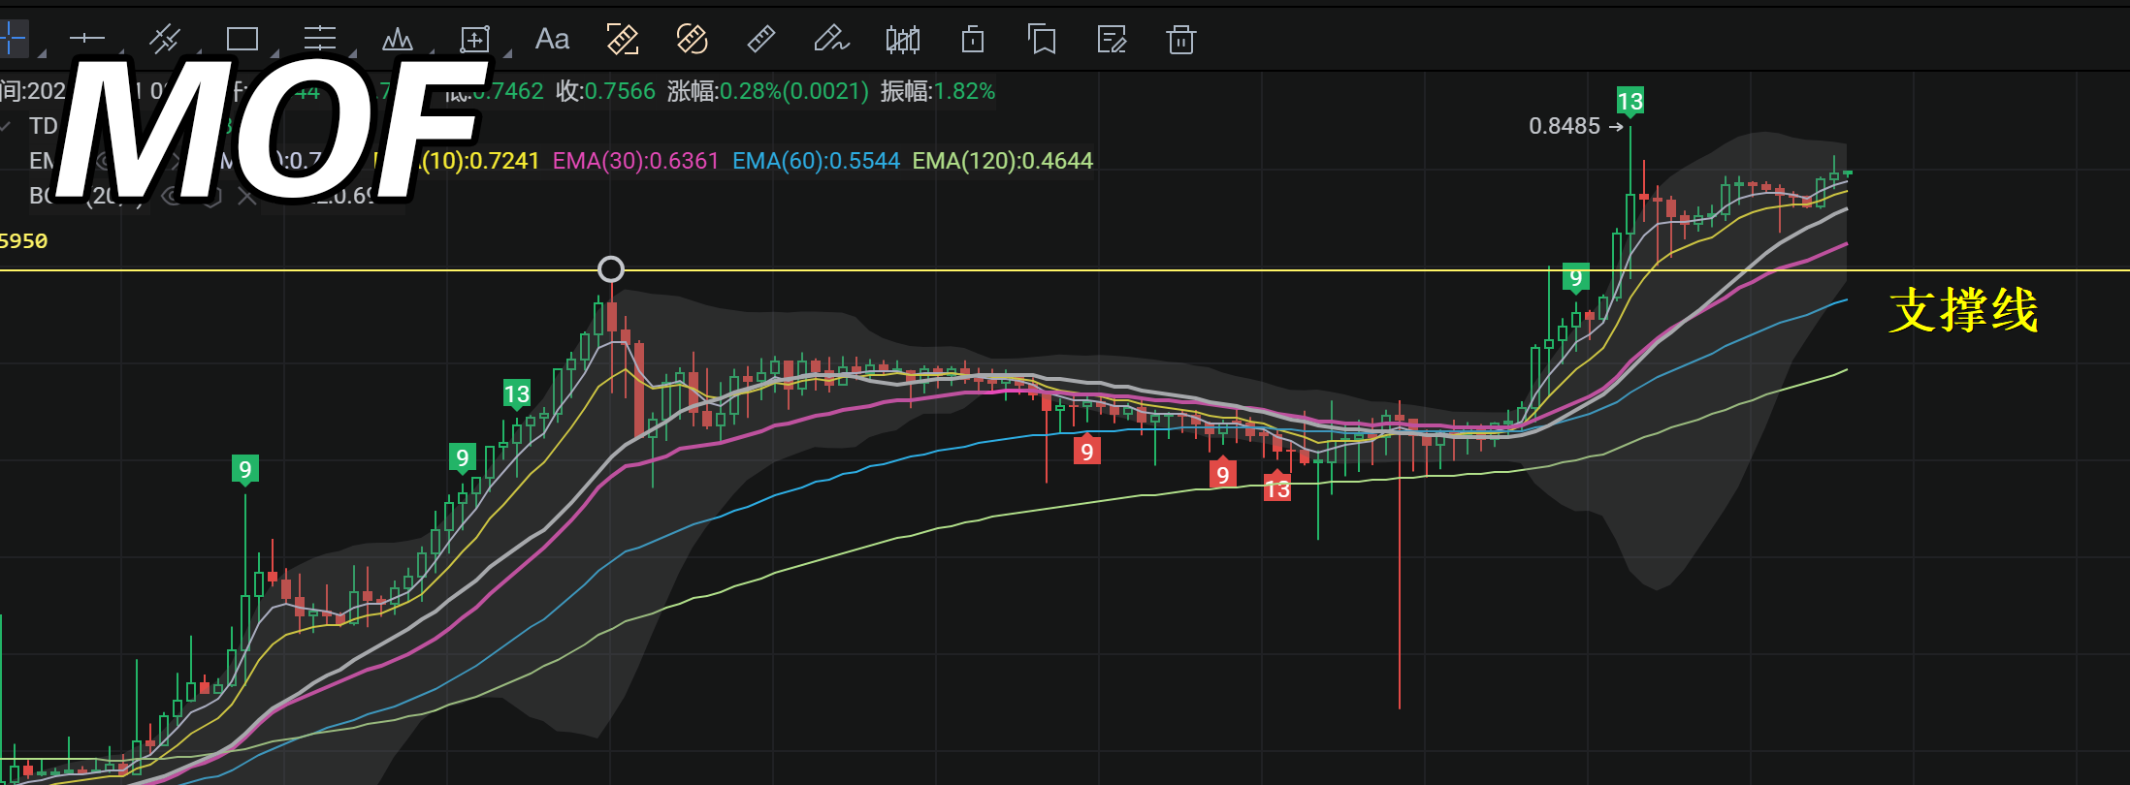Remove the BOLL indicator with X
2130x785 pixels.
pyautogui.click(x=246, y=197)
